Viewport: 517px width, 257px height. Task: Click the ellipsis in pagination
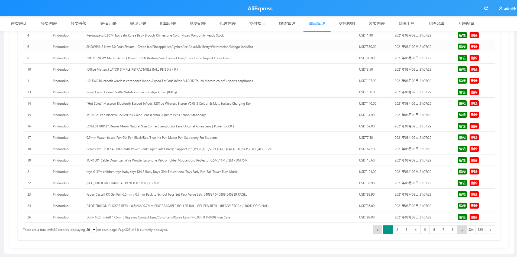462,230
